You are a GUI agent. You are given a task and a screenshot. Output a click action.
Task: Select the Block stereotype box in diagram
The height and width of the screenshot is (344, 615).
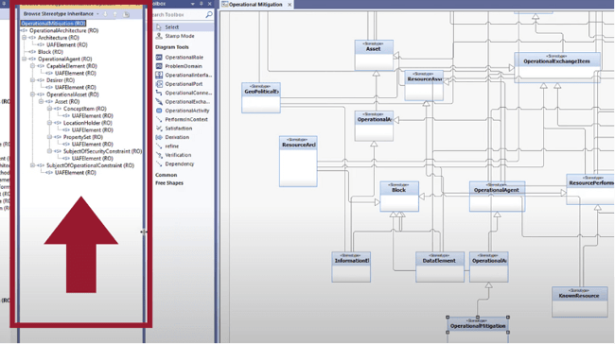tap(399, 197)
